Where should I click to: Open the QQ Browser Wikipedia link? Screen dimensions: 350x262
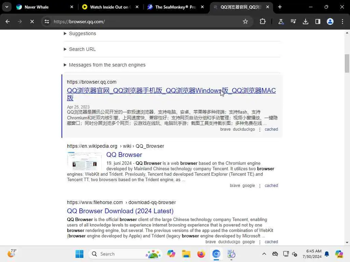click(124, 155)
